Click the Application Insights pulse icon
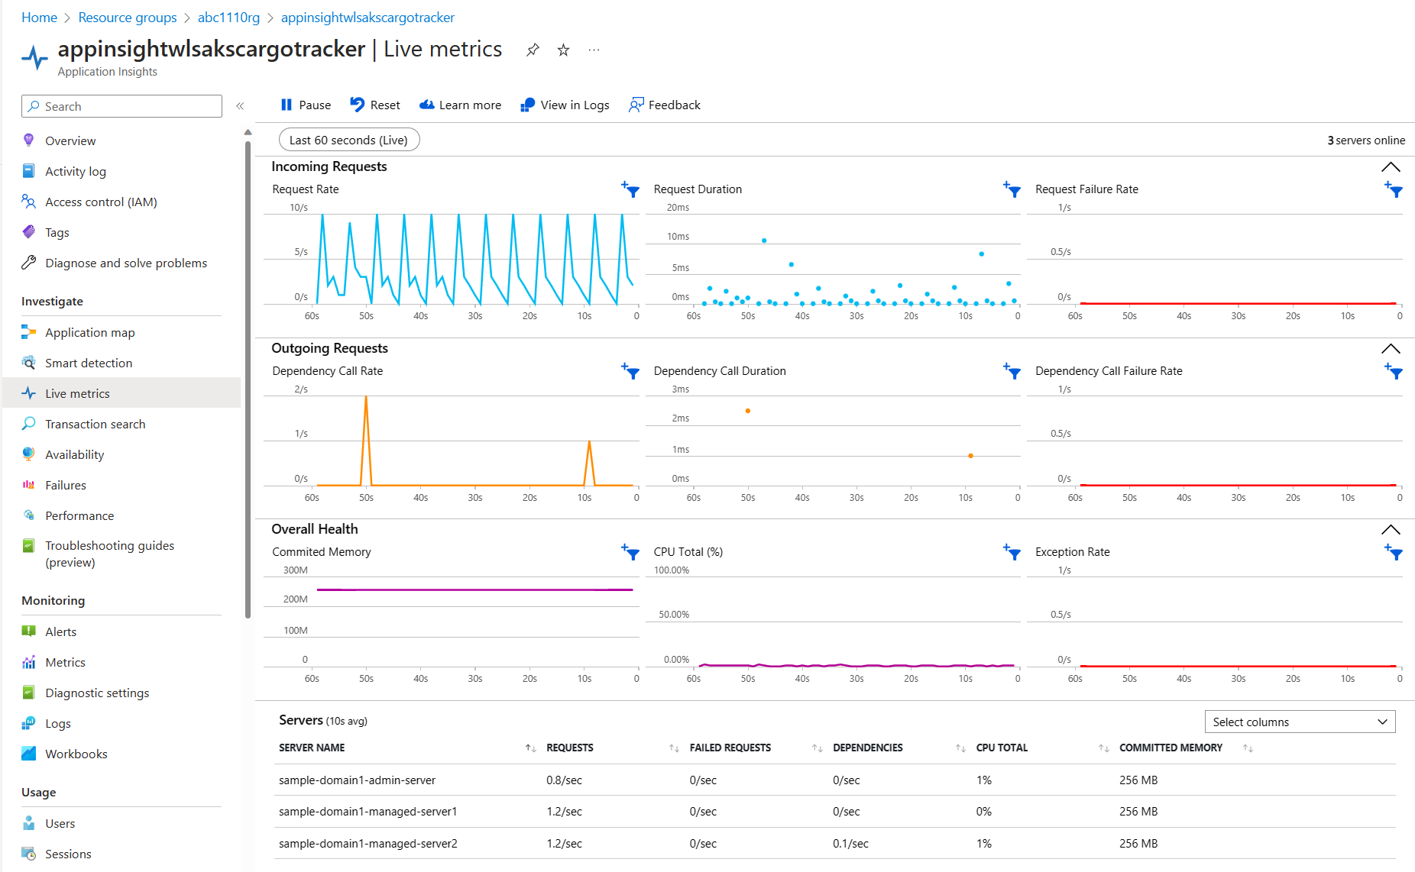Image resolution: width=1415 pixels, height=872 pixels. coord(34,57)
